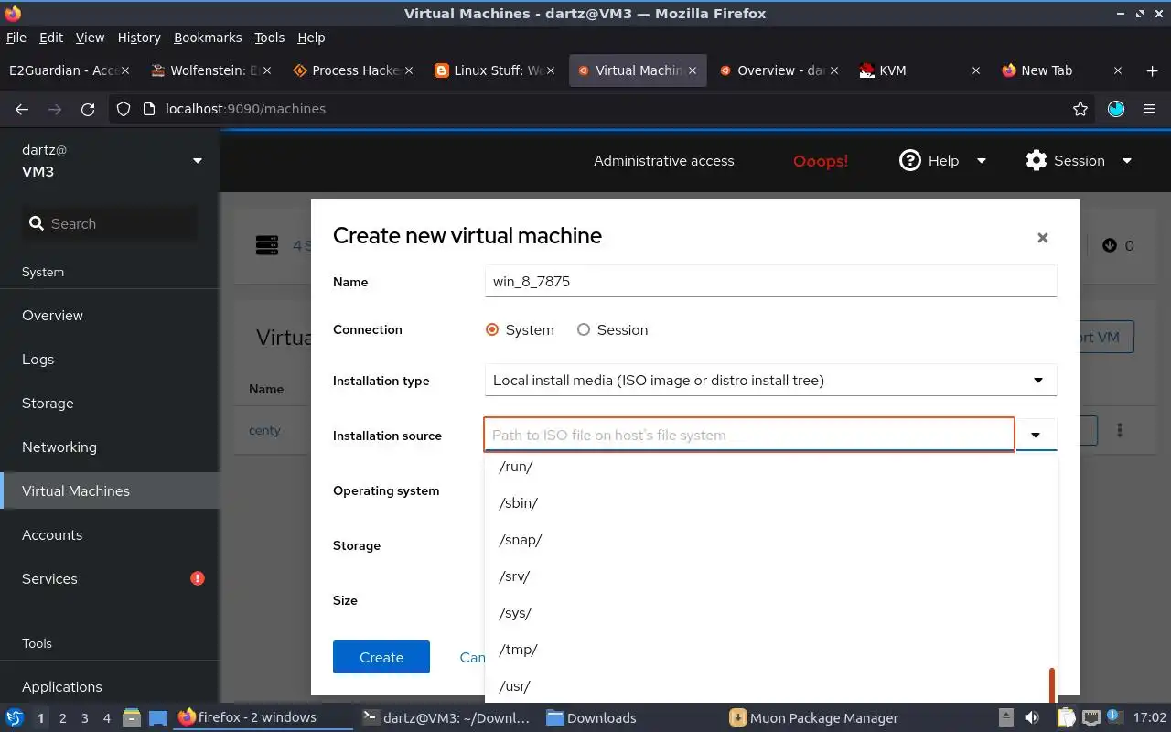Click the browser Back arrow
The width and height of the screenshot is (1171, 732).
(22, 109)
